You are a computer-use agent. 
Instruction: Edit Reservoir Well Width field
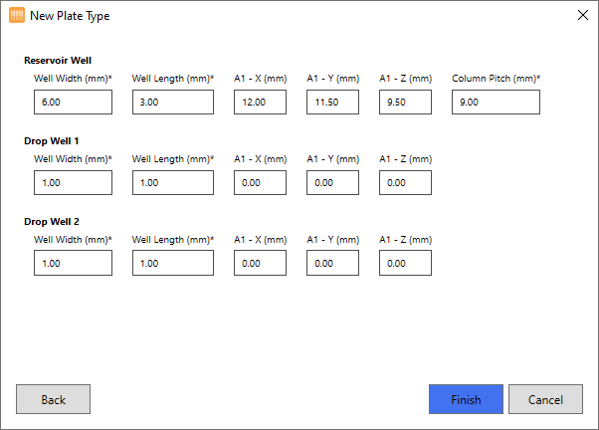pos(73,103)
